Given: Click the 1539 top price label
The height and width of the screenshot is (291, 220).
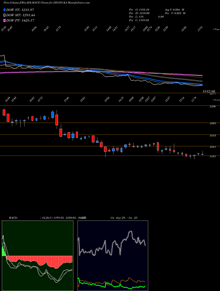Looking at the screenshot, I should tap(87, 29).
